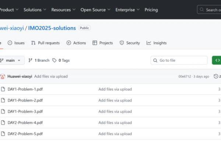Click the Go to file search field
Image resolution: width=221 pixels, height=147 pixels.
(x=179, y=60)
